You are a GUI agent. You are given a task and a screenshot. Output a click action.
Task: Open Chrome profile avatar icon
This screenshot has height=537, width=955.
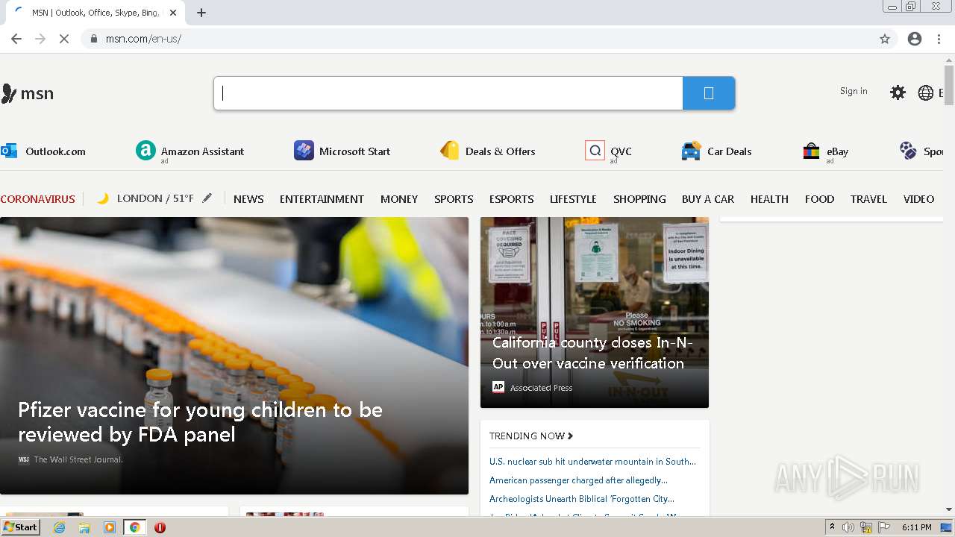915,39
